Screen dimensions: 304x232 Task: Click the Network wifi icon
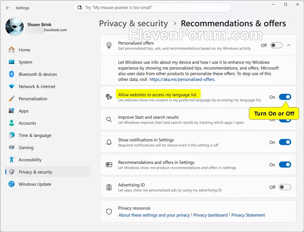point(12,86)
